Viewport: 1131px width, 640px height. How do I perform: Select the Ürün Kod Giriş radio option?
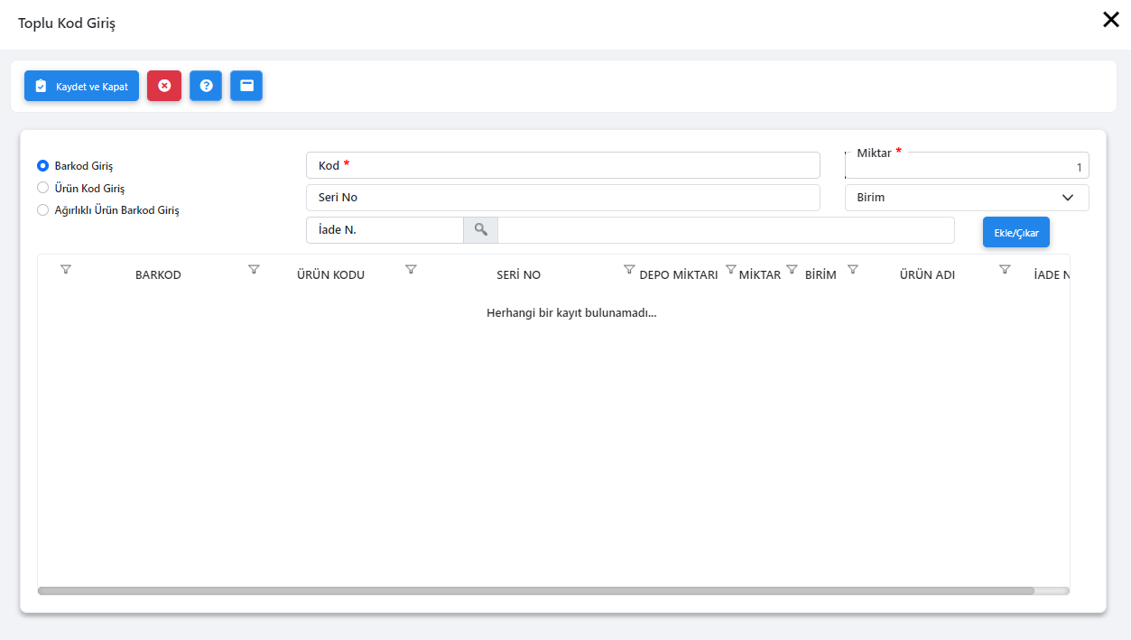[x=42, y=188]
